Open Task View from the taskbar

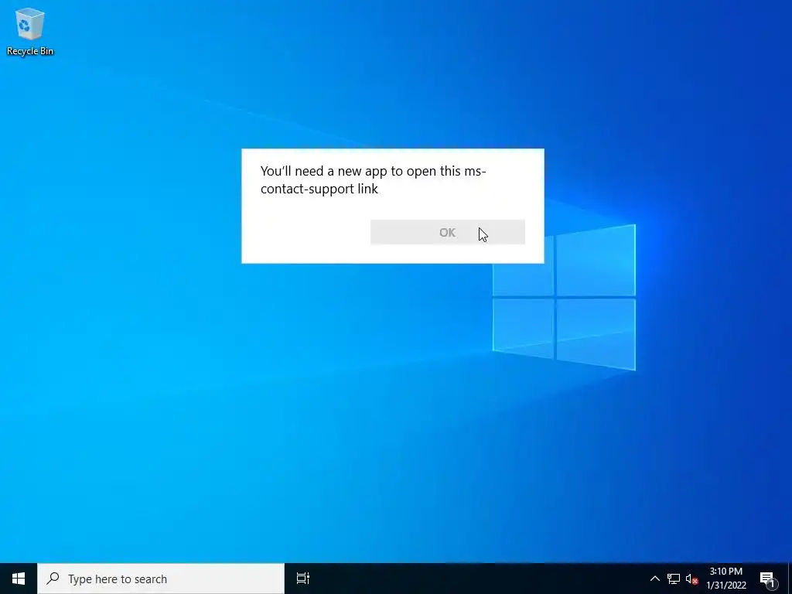click(x=302, y=579)
